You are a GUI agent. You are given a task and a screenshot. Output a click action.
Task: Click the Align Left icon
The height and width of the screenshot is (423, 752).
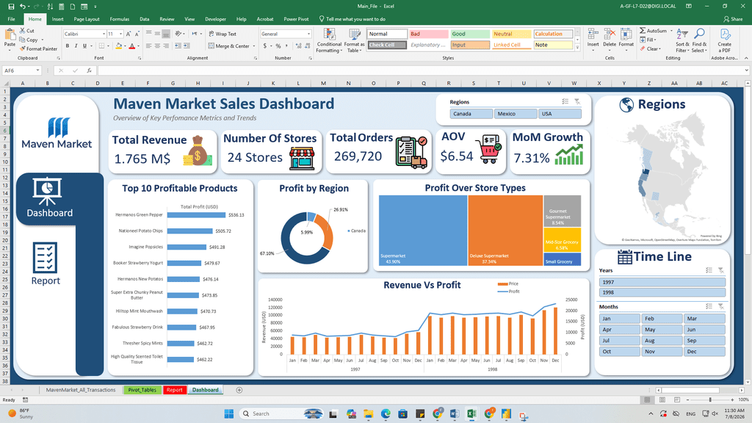click(x=148, y=46)
